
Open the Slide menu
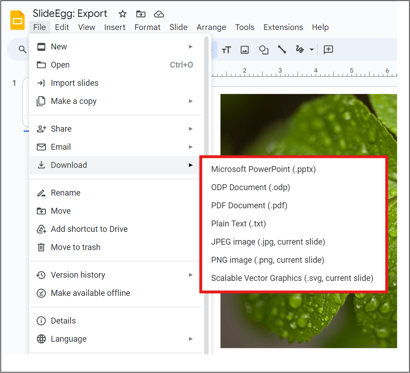(178, 27)
